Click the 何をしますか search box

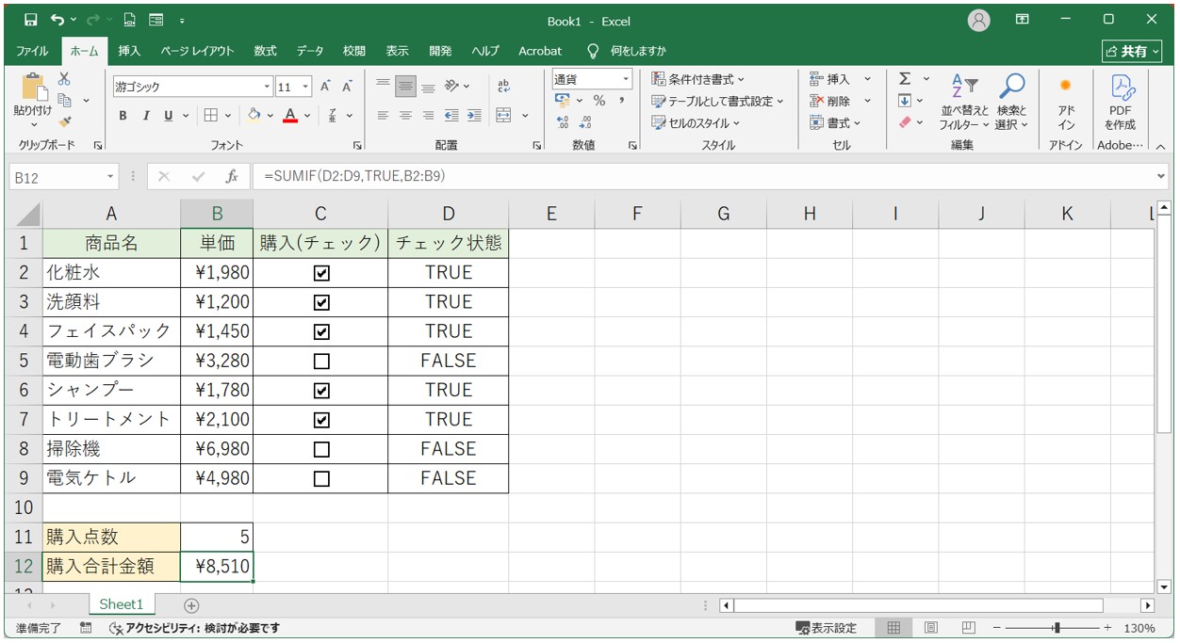click(637, 51)
